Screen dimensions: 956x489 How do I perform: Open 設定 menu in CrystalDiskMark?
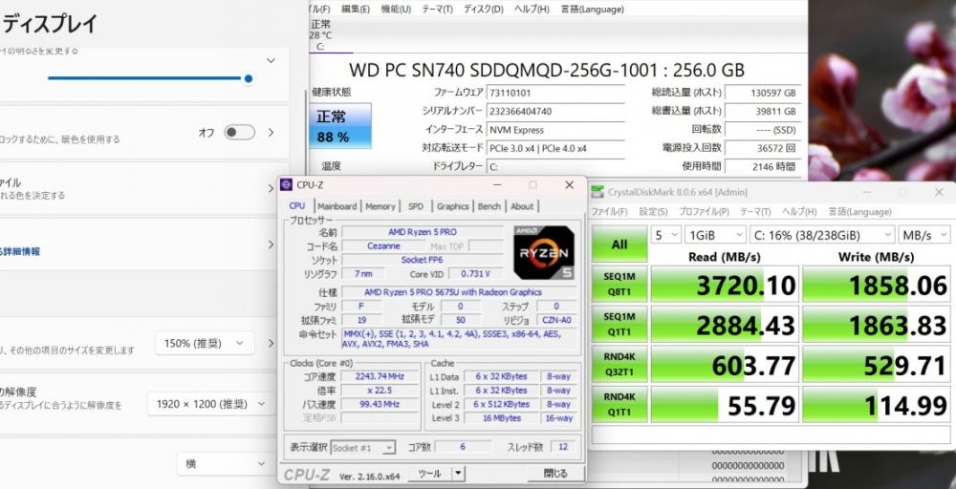(x=653, y=212)
